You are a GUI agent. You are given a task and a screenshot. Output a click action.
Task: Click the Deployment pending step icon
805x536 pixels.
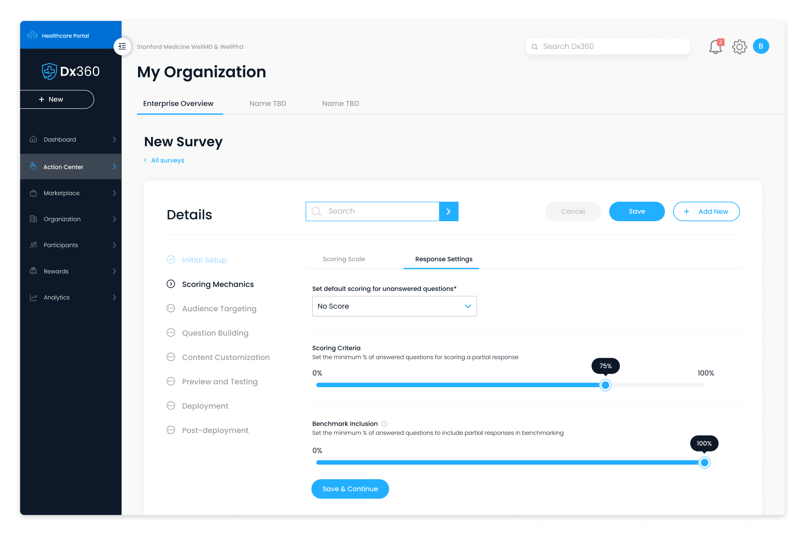pyautogui.click(x=171, y=406)
